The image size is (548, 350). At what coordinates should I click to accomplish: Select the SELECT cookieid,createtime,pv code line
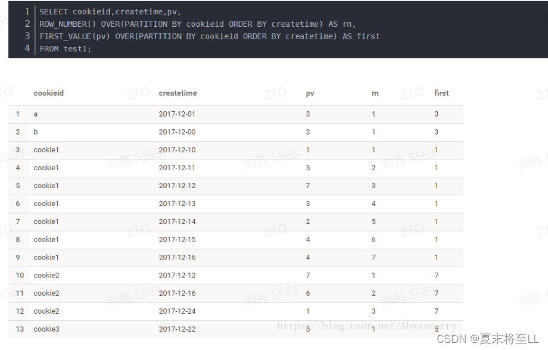[110, 12]
